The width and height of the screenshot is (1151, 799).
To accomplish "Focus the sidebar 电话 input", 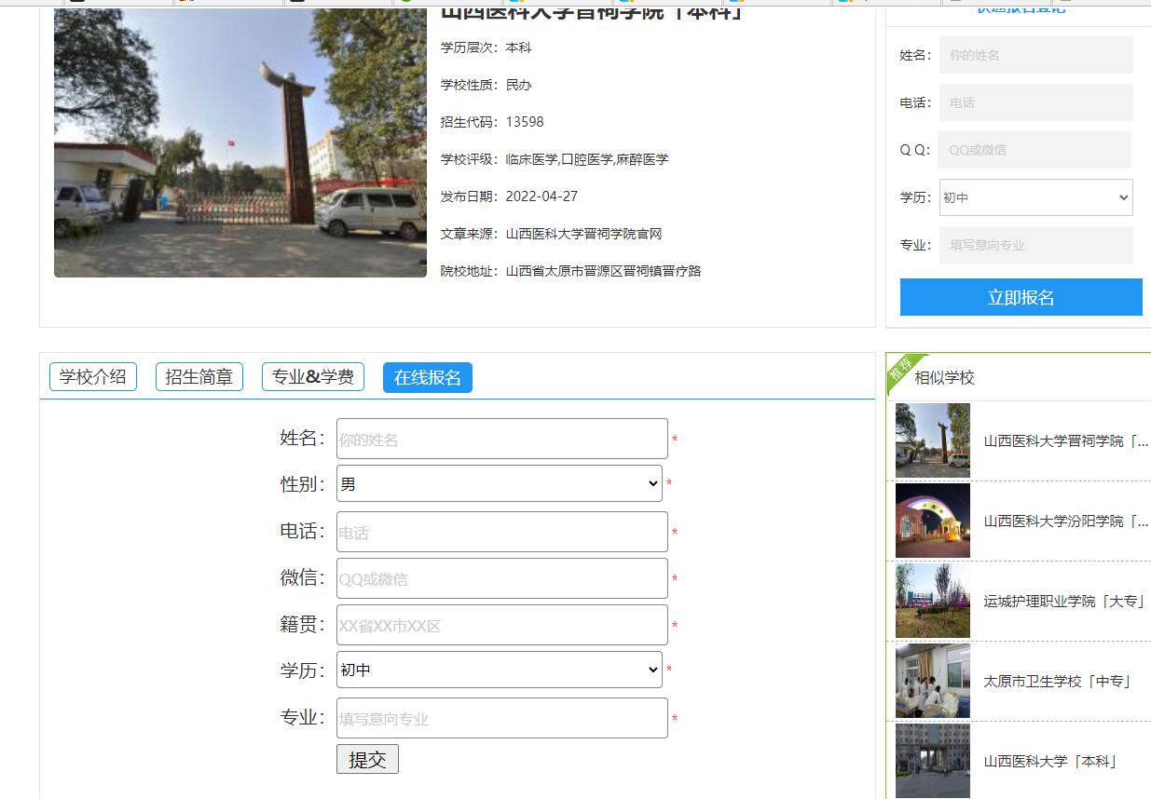I will point(1036,102).
